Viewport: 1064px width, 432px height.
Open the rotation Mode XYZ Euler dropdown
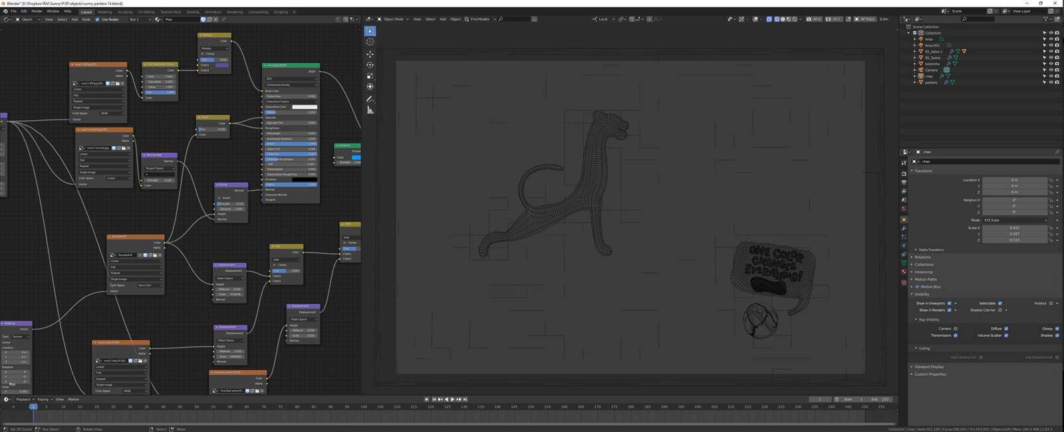tap(1015, 220)
